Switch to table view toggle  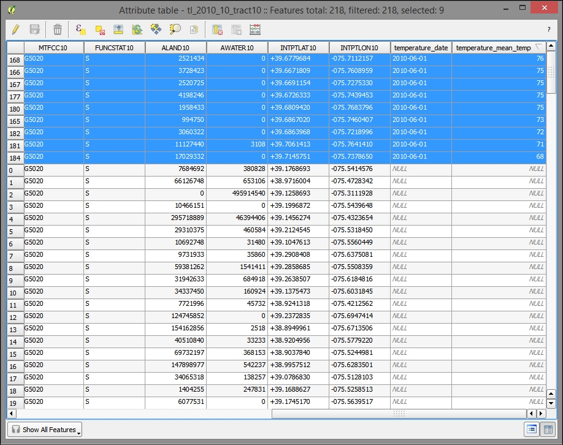pyautogui.click(x=548, y=430)
